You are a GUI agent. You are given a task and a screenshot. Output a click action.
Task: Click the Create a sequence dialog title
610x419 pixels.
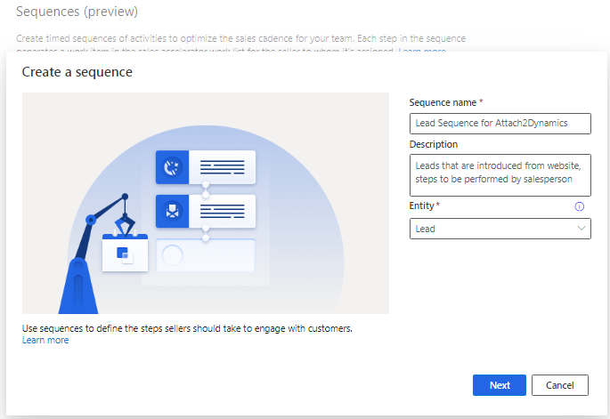tap(77, 72)
